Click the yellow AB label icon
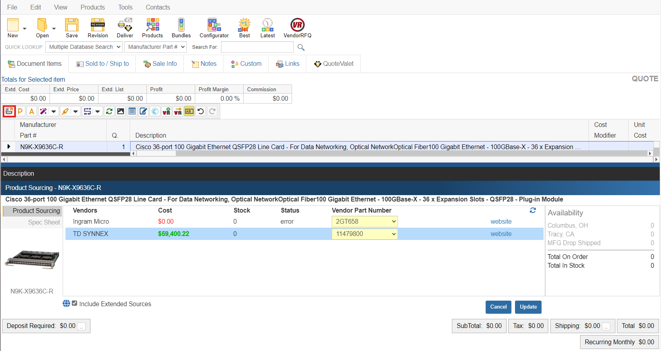This screenshot has height=351, width=661. (189, 111)
